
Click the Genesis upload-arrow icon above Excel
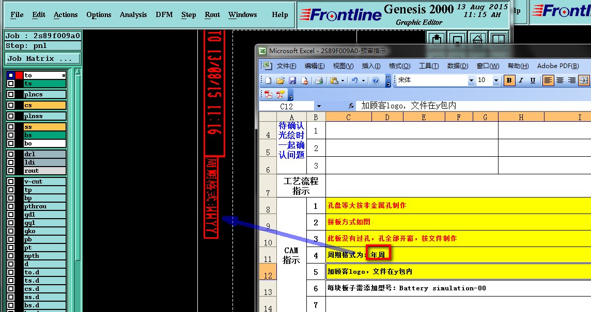437,39
